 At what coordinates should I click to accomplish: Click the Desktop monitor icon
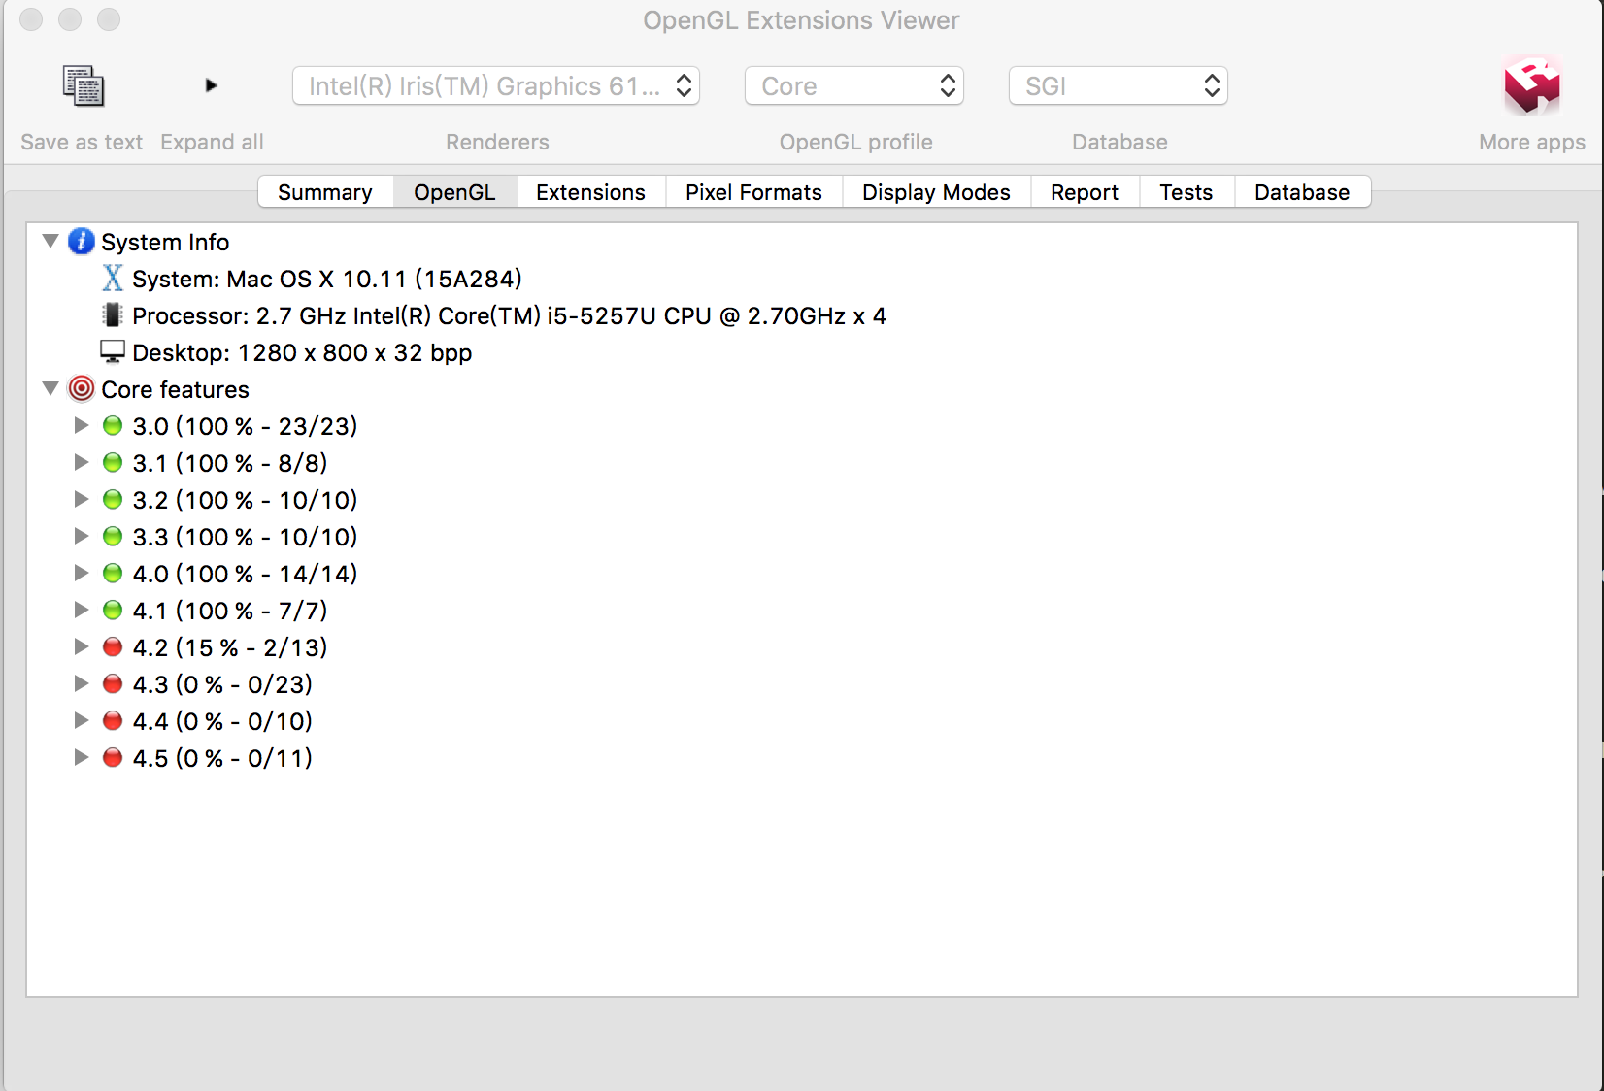click(x=113, y=351)
